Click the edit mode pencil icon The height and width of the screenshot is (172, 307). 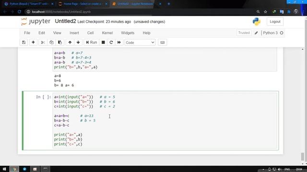pyautogui.click(x=256, y=33)
